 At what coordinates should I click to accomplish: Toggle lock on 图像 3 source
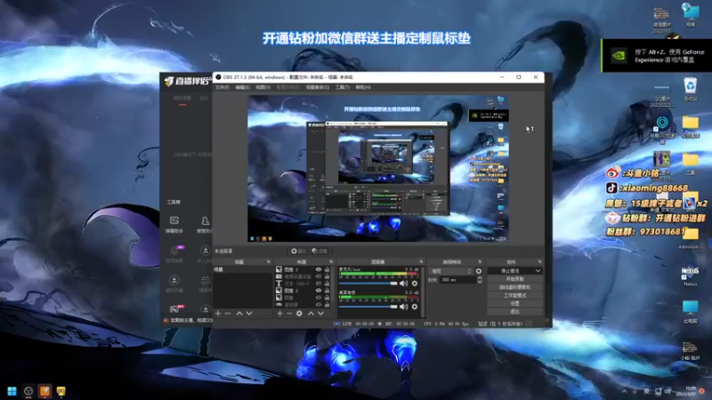(327, 269)
